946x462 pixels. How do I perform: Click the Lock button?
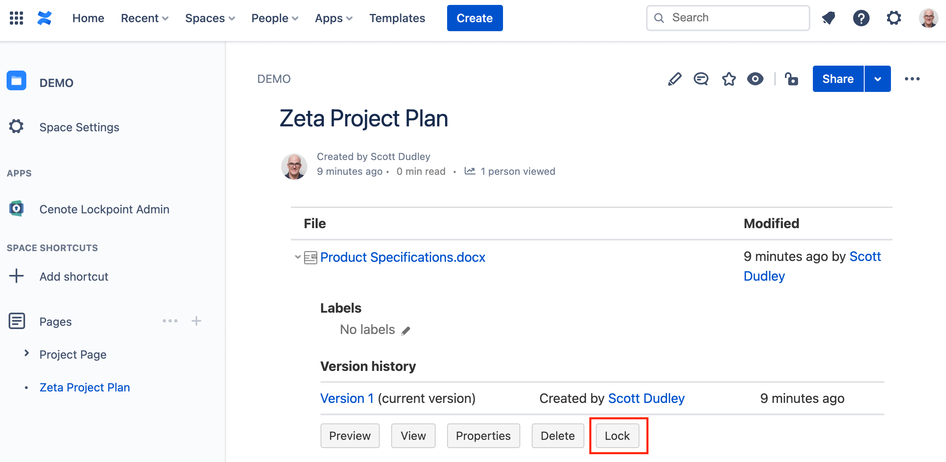(617, 436)
